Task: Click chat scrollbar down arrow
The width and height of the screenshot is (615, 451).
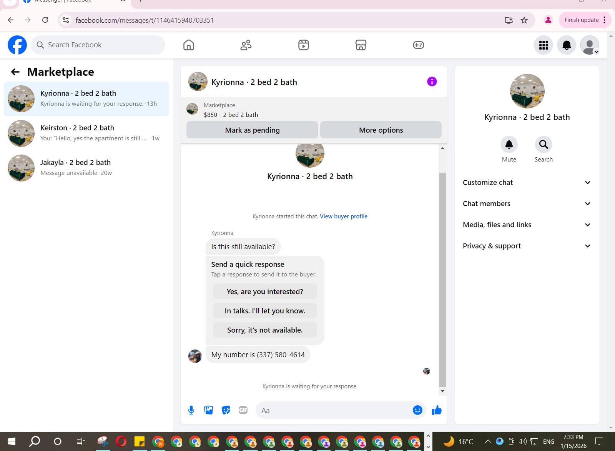Action: tap(442, 391)
